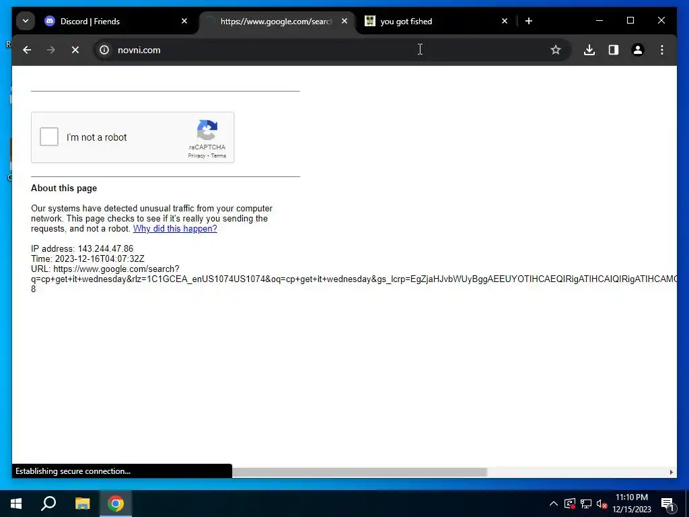Screen dimensions: 689x517
Task: Select the google.com/search tab
Action: (x=275, y=21)
